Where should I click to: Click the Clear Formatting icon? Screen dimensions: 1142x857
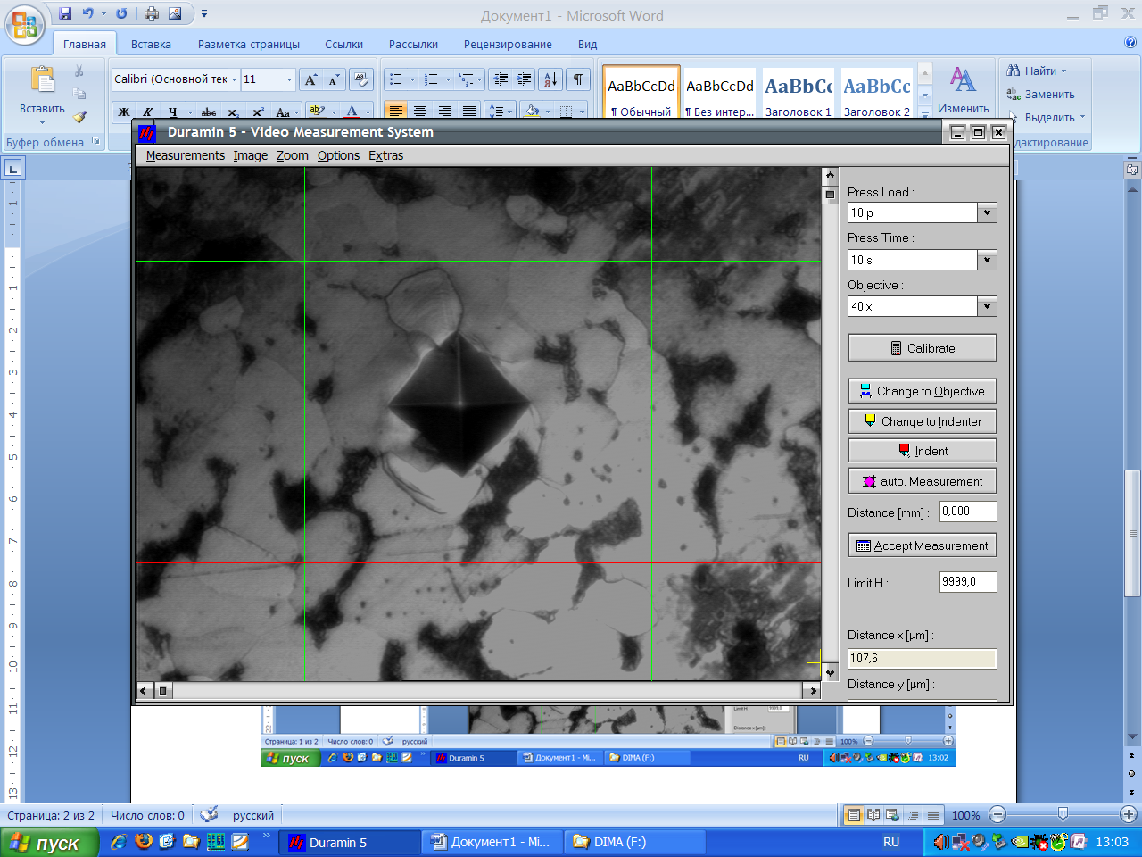tap(360, 79)
